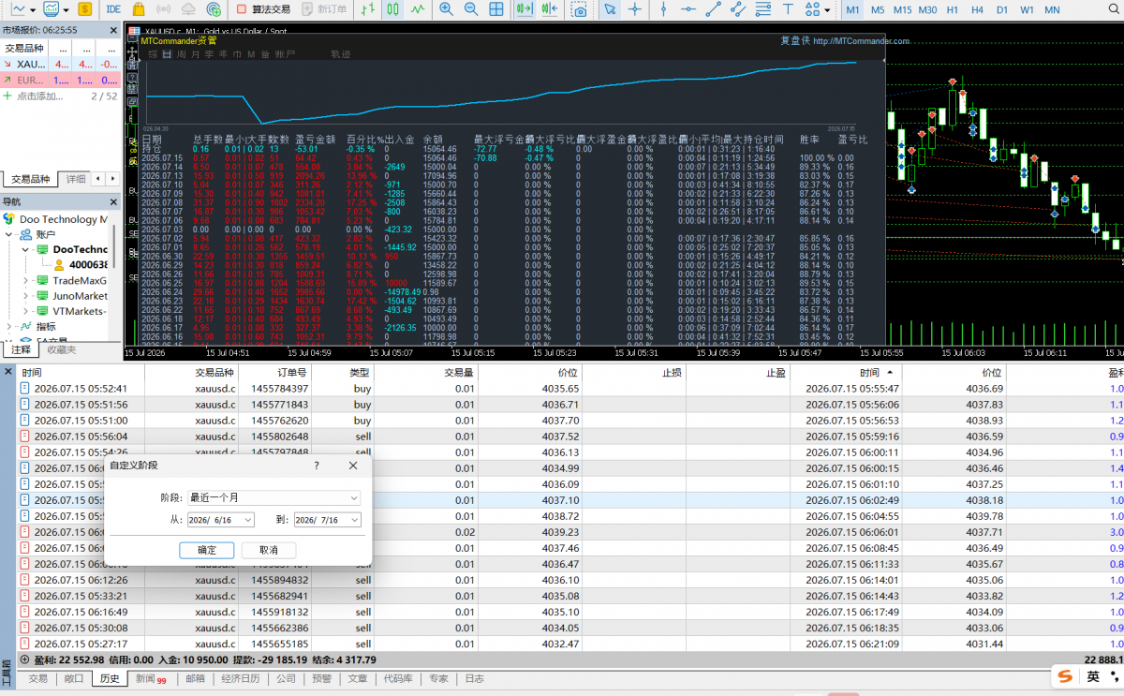Click the gold dollar sign icon
Viewport: 1124px width, 696px height.
85,9
